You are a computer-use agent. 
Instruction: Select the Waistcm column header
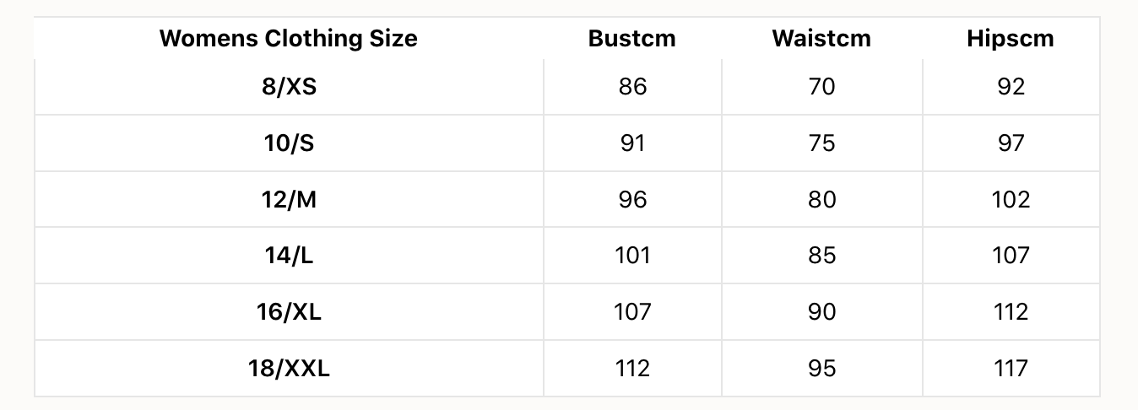pyautogui.click(x=821, y=39)
